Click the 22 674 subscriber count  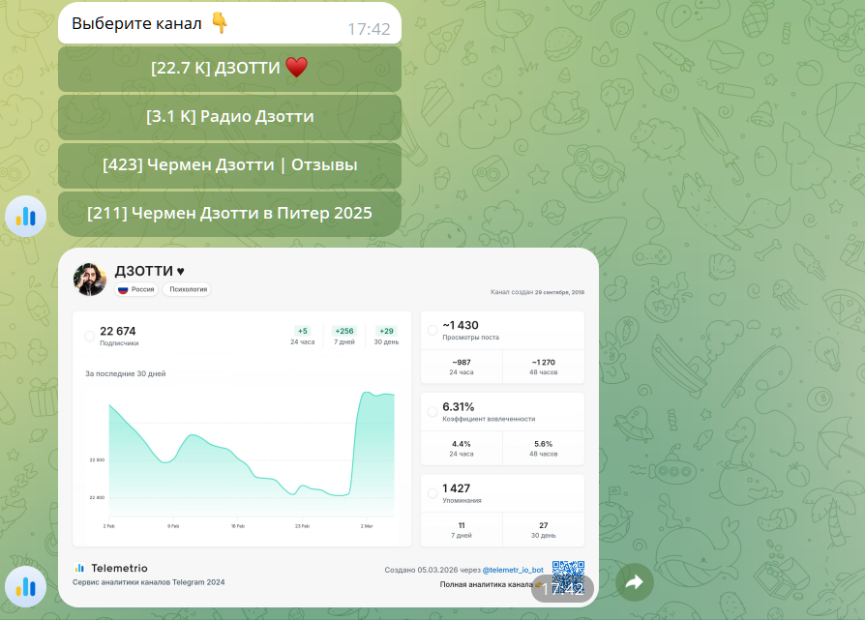[x=117, y=331]
